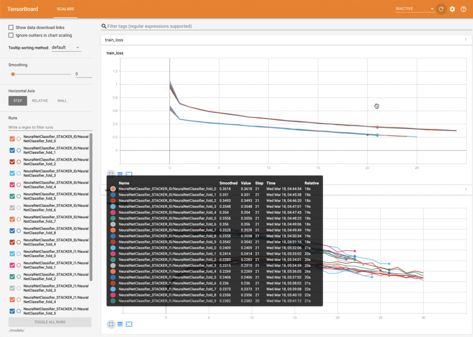Select RELATIVE for the horizontal axis
This screenshot has width=473, height=337.
pyautogui.click(x=40, y=101)
